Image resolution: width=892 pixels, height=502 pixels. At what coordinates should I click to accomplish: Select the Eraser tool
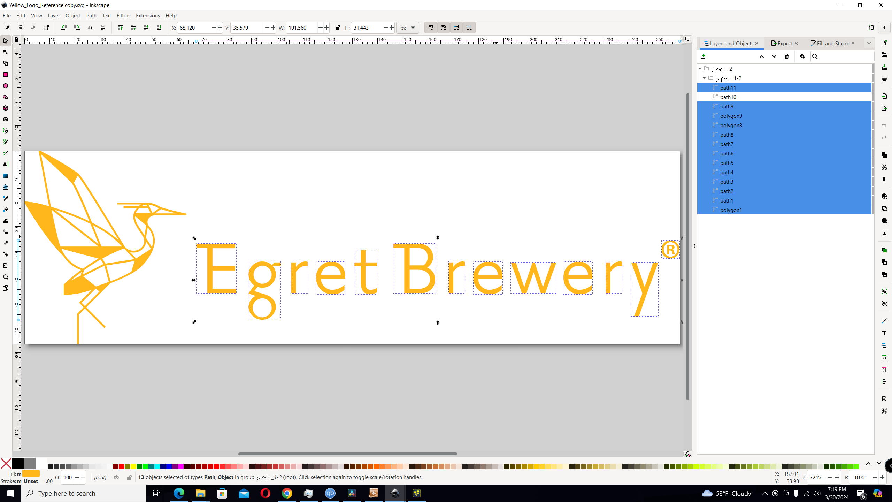click(6, 243)
